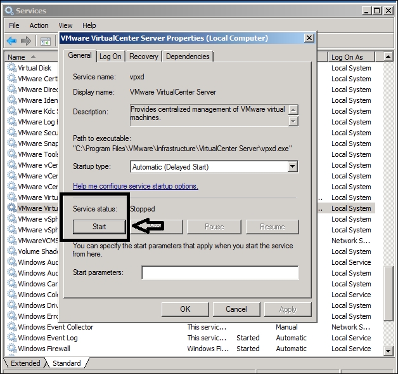Click the 'Network S...' entry for VMwareVCMS row
This screenshot has width=398, height=374.
coord(351,241)
